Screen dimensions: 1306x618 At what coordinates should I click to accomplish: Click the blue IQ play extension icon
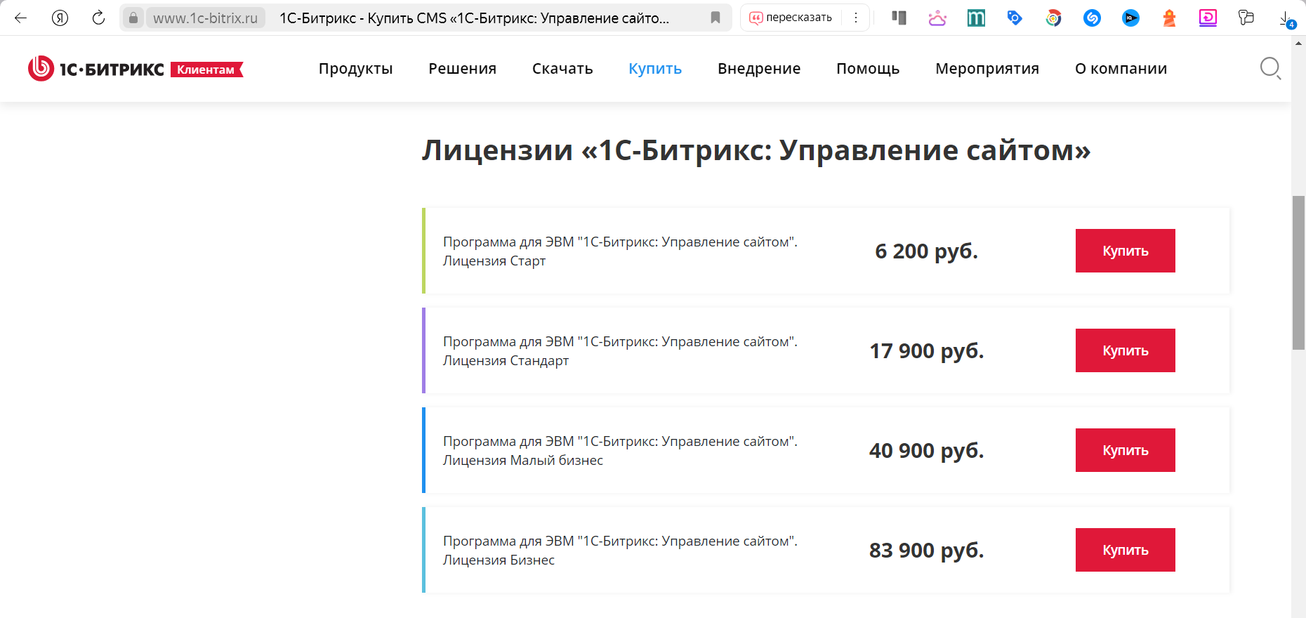tap(1130, 18)
